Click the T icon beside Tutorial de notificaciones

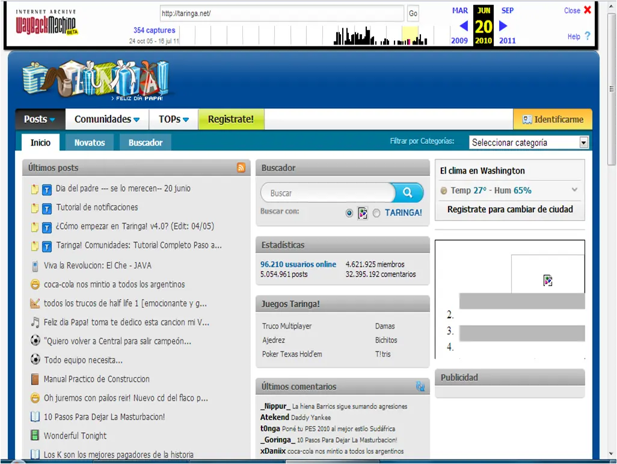(x=47, y=209)
